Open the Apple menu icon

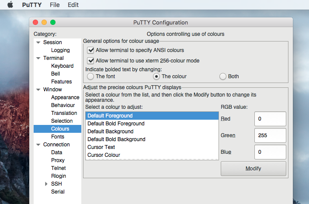point(10,5)
